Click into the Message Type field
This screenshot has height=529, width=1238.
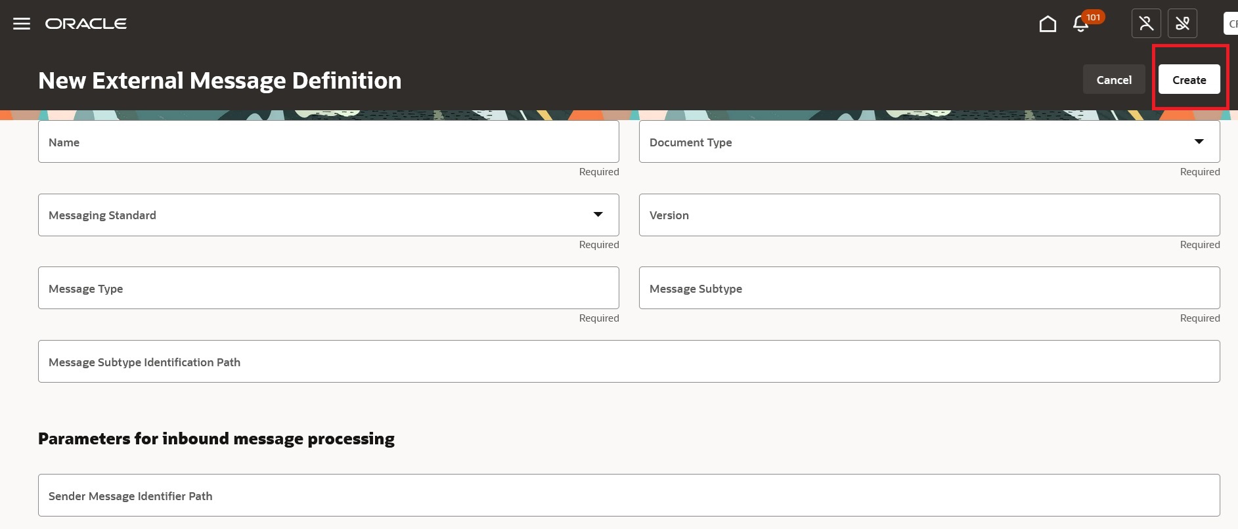(328, 288)
